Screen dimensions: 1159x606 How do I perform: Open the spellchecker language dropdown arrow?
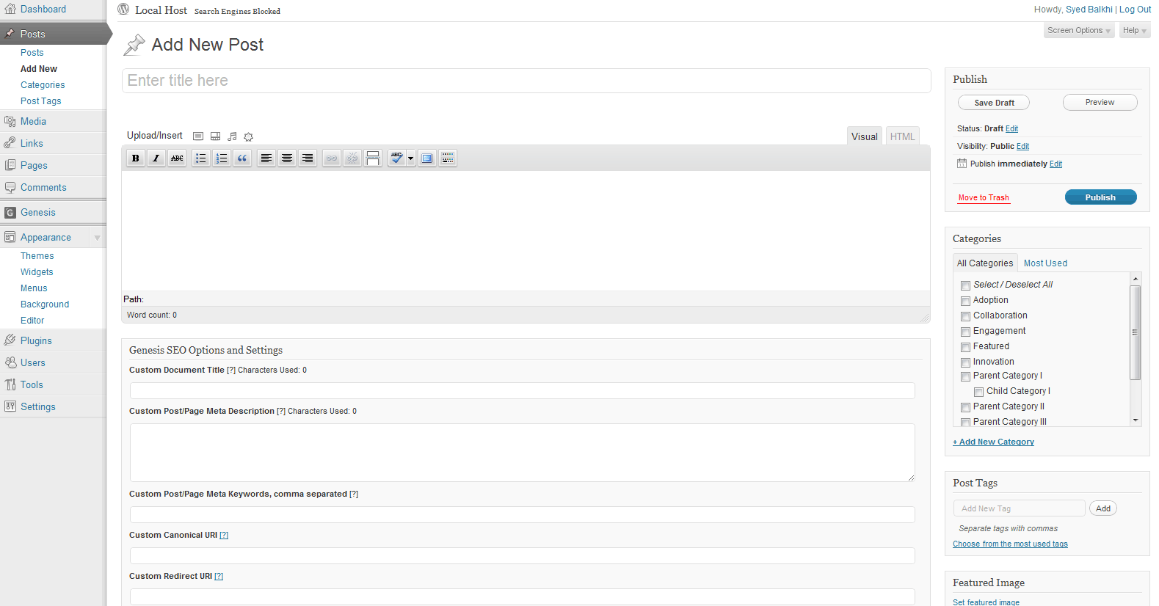pos(410,158)
